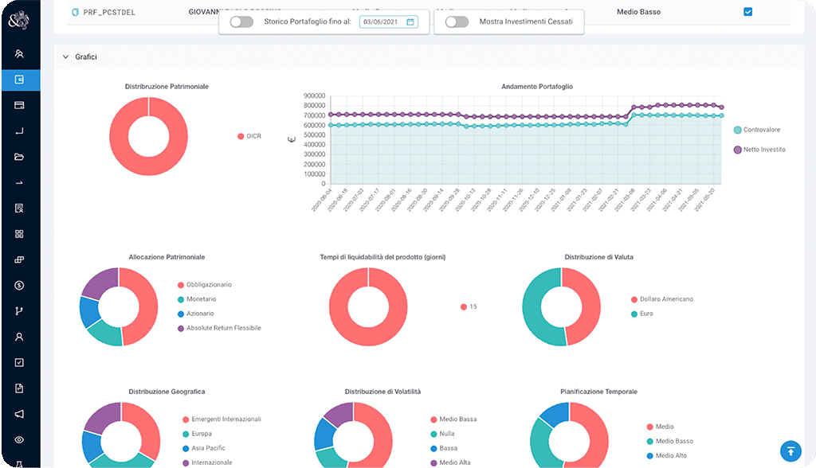The image size is (816, 468).
Task: Click the eye icon in sidebar
Action: 19,439
